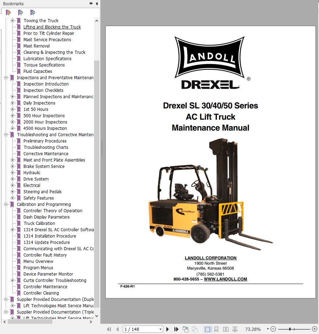
Task: Expand the bookmarks panel options arrows
Action: tap(91, 4)
